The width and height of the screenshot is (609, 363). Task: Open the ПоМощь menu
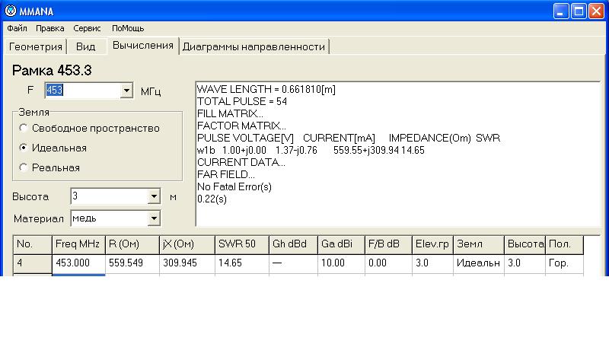[x=128, y=28]
